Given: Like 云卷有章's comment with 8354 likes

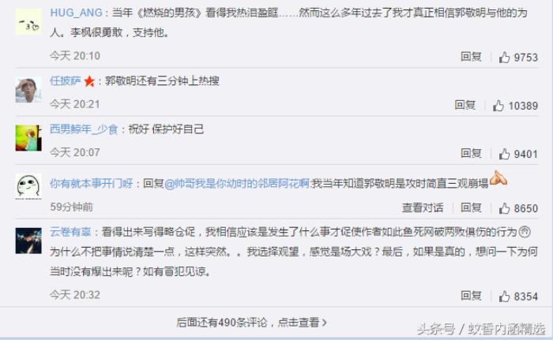Looking at the screenshot, I should click(x=504, y=297).
